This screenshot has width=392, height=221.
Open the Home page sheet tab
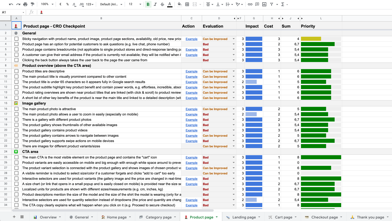click(117, 217)
